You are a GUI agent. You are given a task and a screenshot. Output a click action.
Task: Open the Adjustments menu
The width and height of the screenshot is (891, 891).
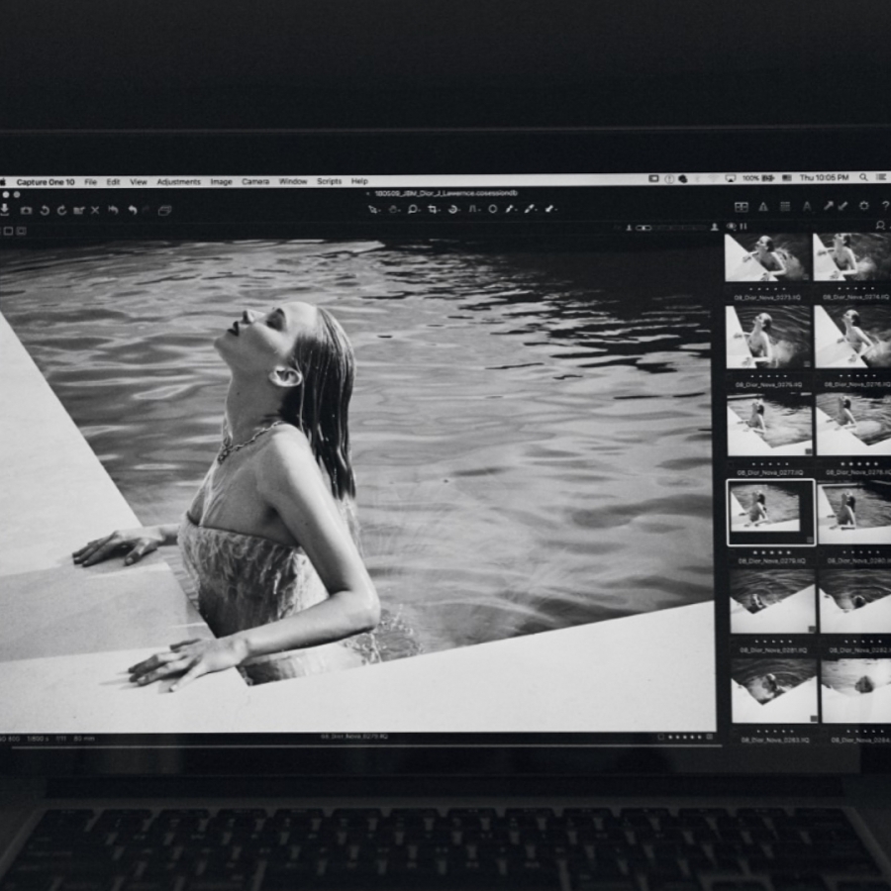click(x=178, y=182)
